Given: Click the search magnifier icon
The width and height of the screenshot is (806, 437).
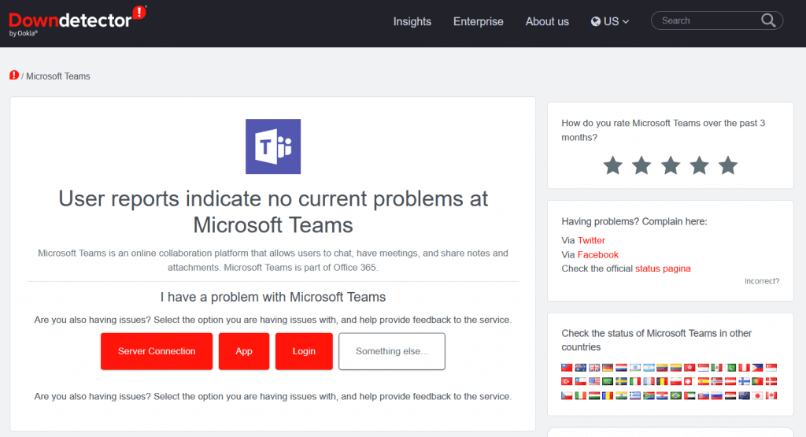Looking at the screenshot, I should 768,20.
